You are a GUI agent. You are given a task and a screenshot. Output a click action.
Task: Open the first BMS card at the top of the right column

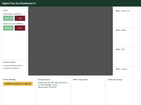127,18
